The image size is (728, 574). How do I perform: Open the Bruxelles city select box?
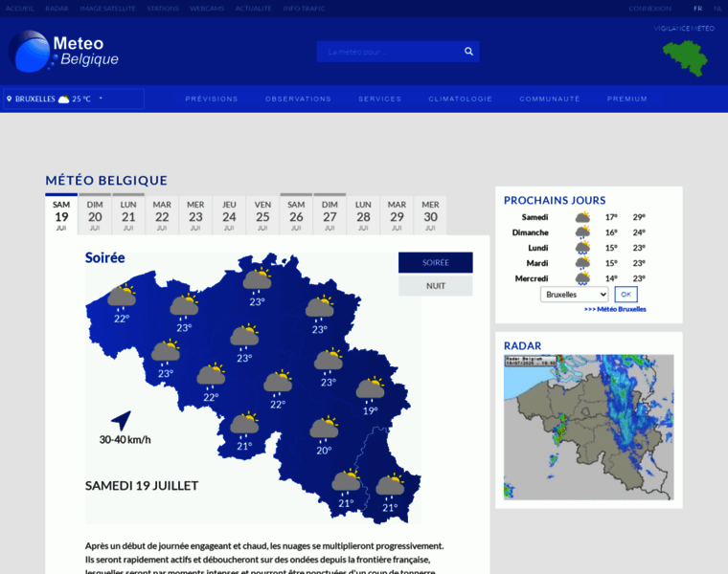coord(575,295)
